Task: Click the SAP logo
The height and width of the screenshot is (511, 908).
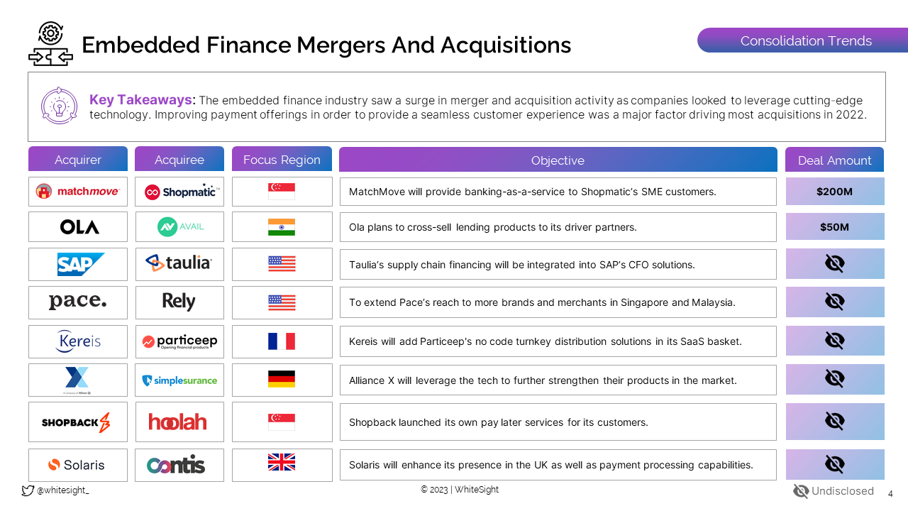Action: pyautogui.click(x=80, y=264)
